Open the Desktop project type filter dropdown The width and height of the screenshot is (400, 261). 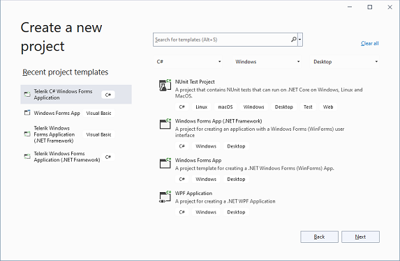point(345,61)
